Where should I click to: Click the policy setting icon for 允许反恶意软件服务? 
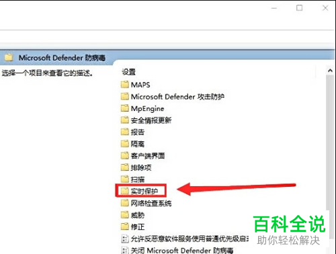tap(125, 239)
